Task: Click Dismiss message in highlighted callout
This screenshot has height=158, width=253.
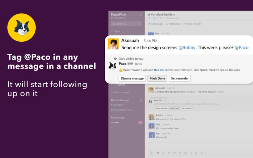Action: [x=132, y=78]
